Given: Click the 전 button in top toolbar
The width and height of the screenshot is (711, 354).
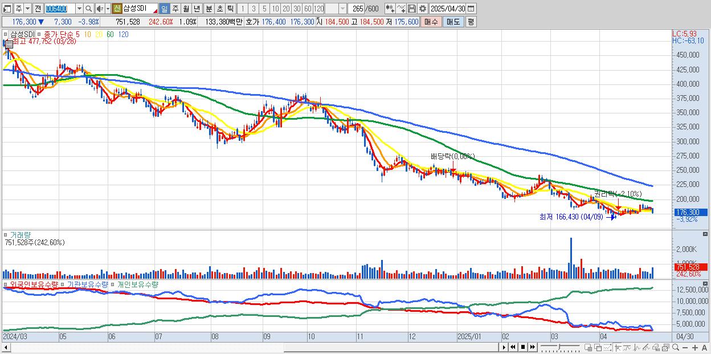Looking at the screenshot, I should click(38, 9).
